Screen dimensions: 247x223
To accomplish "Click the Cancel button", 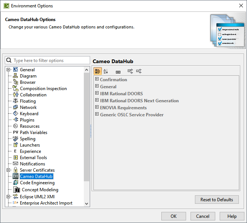I will (203, 216).
